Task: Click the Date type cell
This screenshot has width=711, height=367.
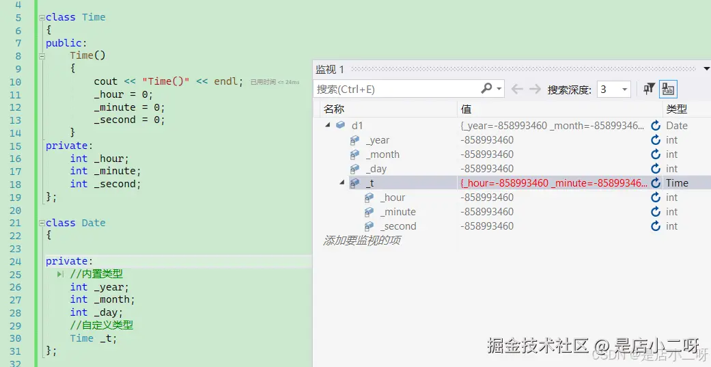Action: coord(677,126)
